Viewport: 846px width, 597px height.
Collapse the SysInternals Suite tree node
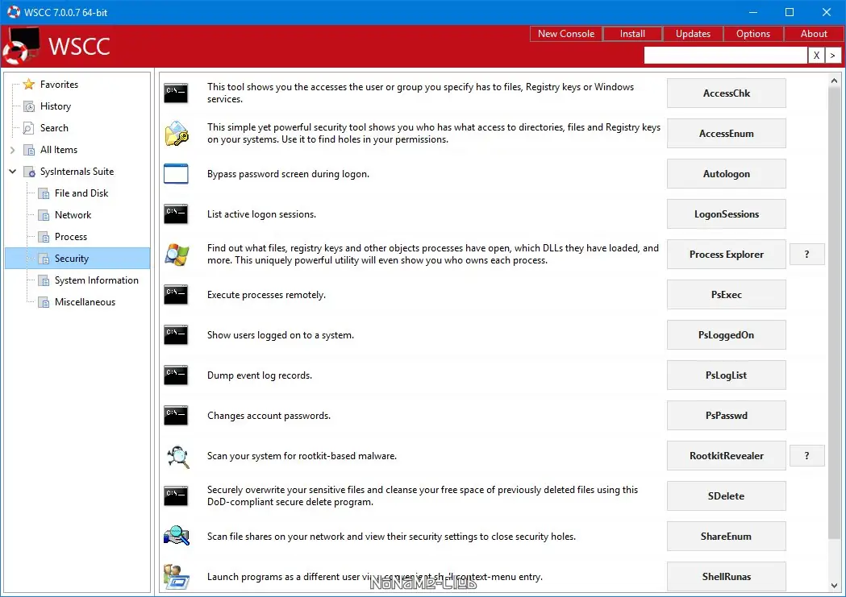[x=12, y=171]
